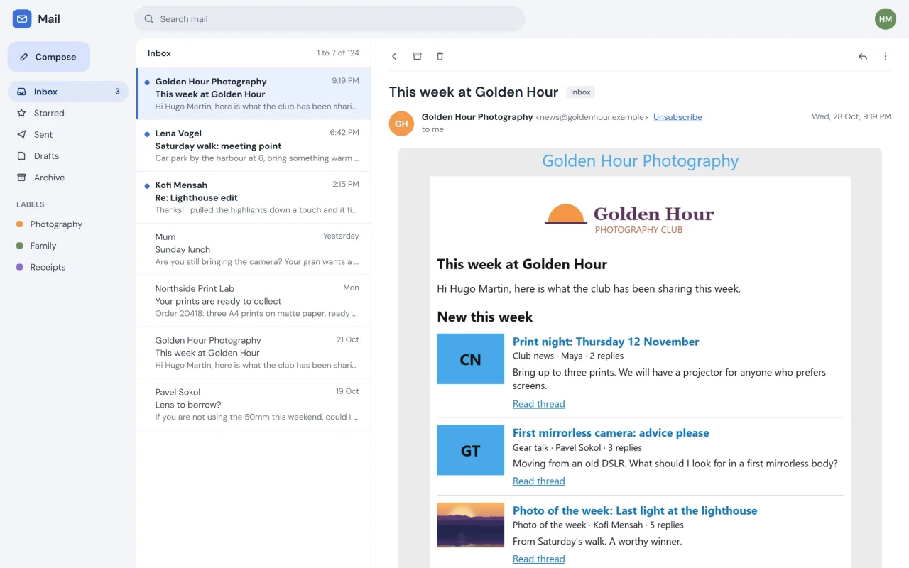This screenshot has width=909, height=568.
Task: Open First mirrorless camera advice link
Action: click(x=611, y=432)
